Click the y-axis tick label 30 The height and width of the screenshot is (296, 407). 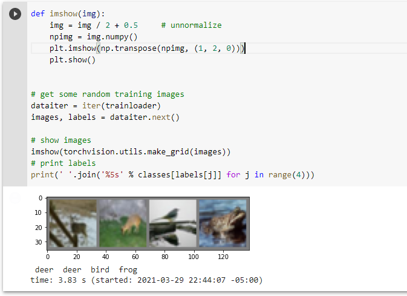point(39,242)
